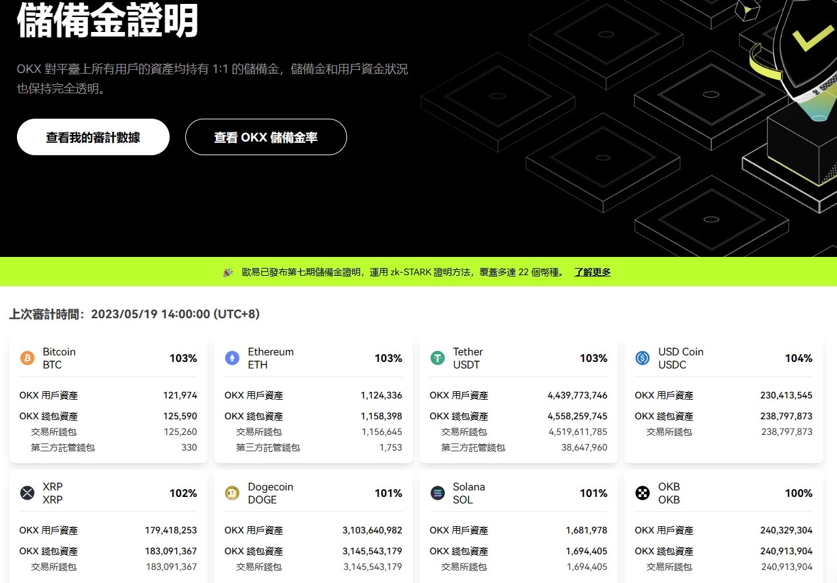Click the OKB coin icon
This screenshot has width=837, height=583.
(641, 493)
